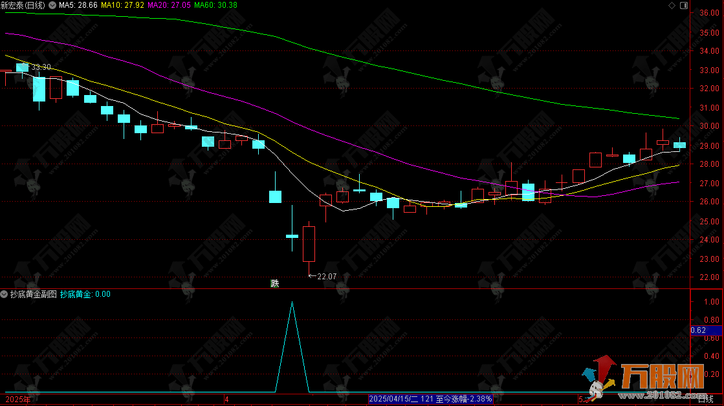Click the 33.30 high price annotation
Viewport: 724px width, 406px height.
point(40,67)
